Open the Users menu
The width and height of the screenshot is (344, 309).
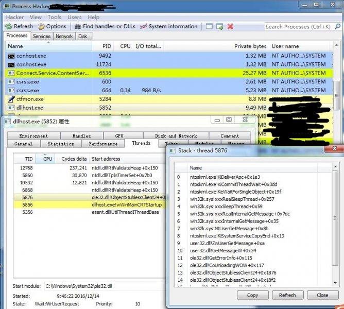click(x=74, y=17)
